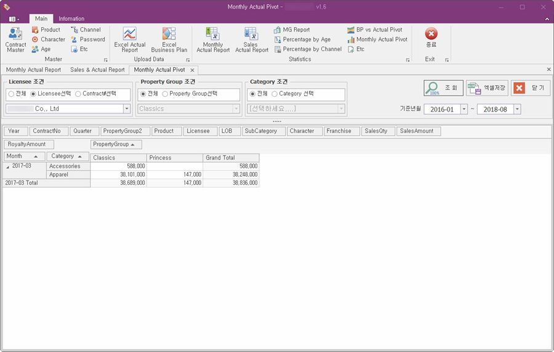This screenshot has height=352, width=554.
Task: Click the 조회 search button
Action: [443, 88]
